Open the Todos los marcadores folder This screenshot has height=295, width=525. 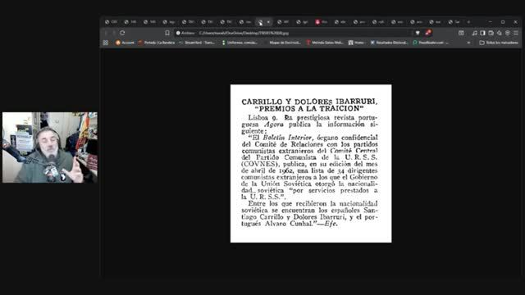(x=499, y=43)
